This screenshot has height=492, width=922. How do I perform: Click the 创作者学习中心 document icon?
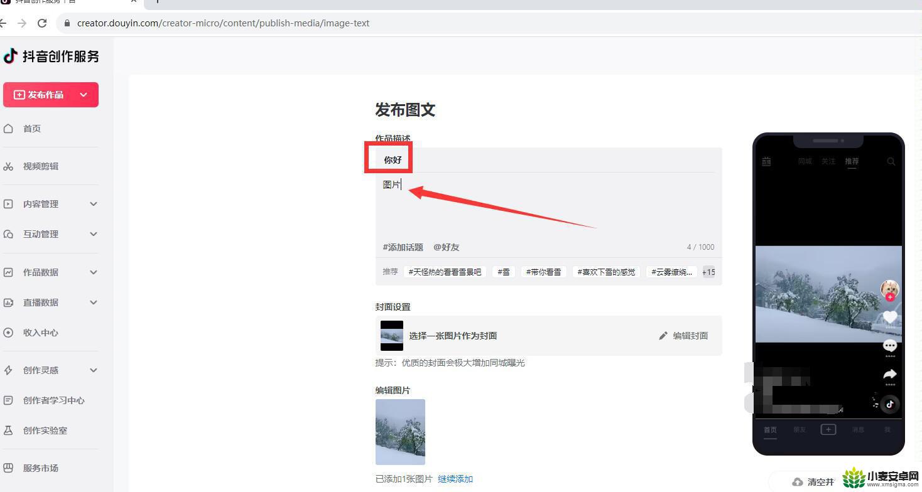point(8,400)
